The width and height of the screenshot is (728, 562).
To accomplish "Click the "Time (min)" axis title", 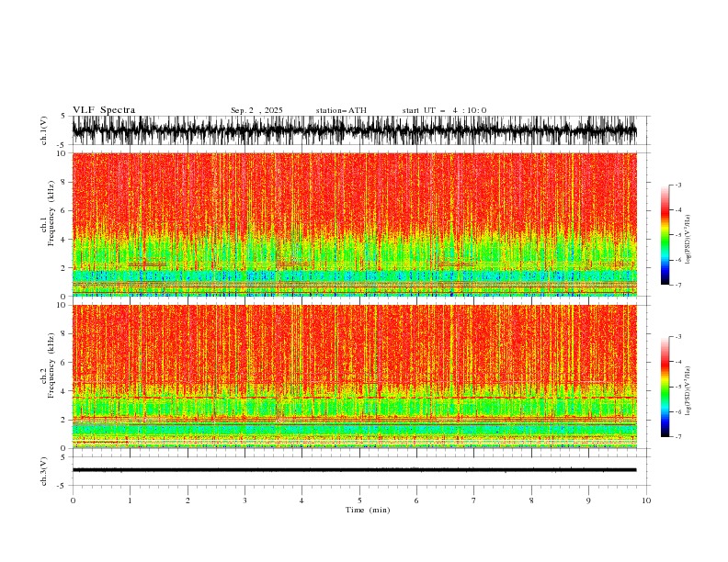I will [x=368, y=510].
